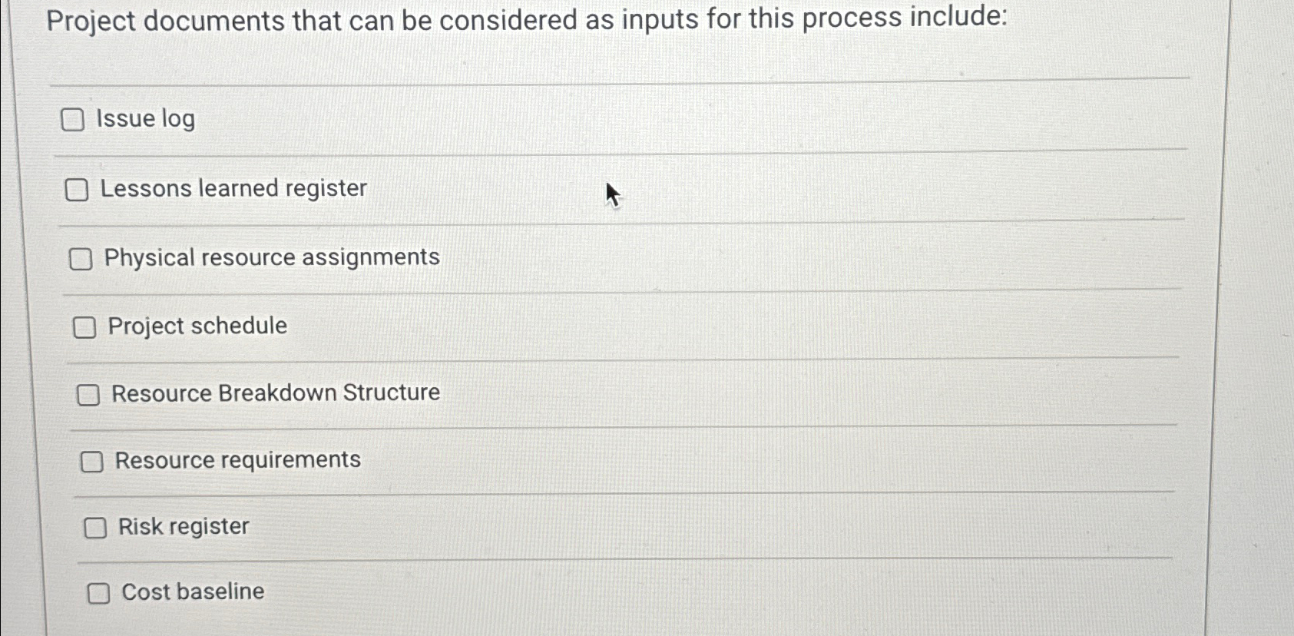Select the Issue log answer option

[x=145, y=118]
